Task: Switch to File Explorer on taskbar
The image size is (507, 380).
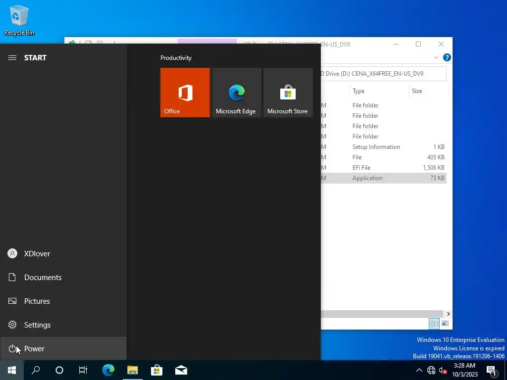Action: [x=133, y=370]
